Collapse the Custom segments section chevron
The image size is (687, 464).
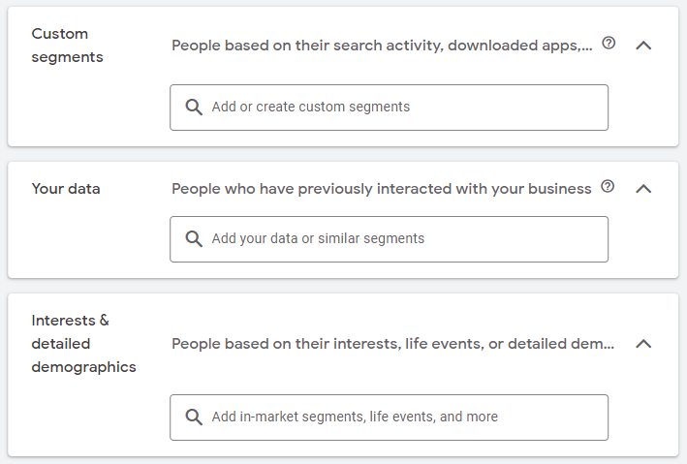click(643, 46)
